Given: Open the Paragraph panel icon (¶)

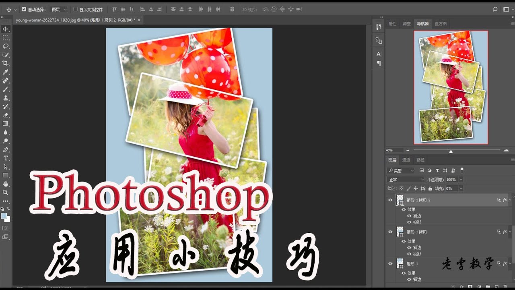Looking at the screenshot, I should (379, 63).
